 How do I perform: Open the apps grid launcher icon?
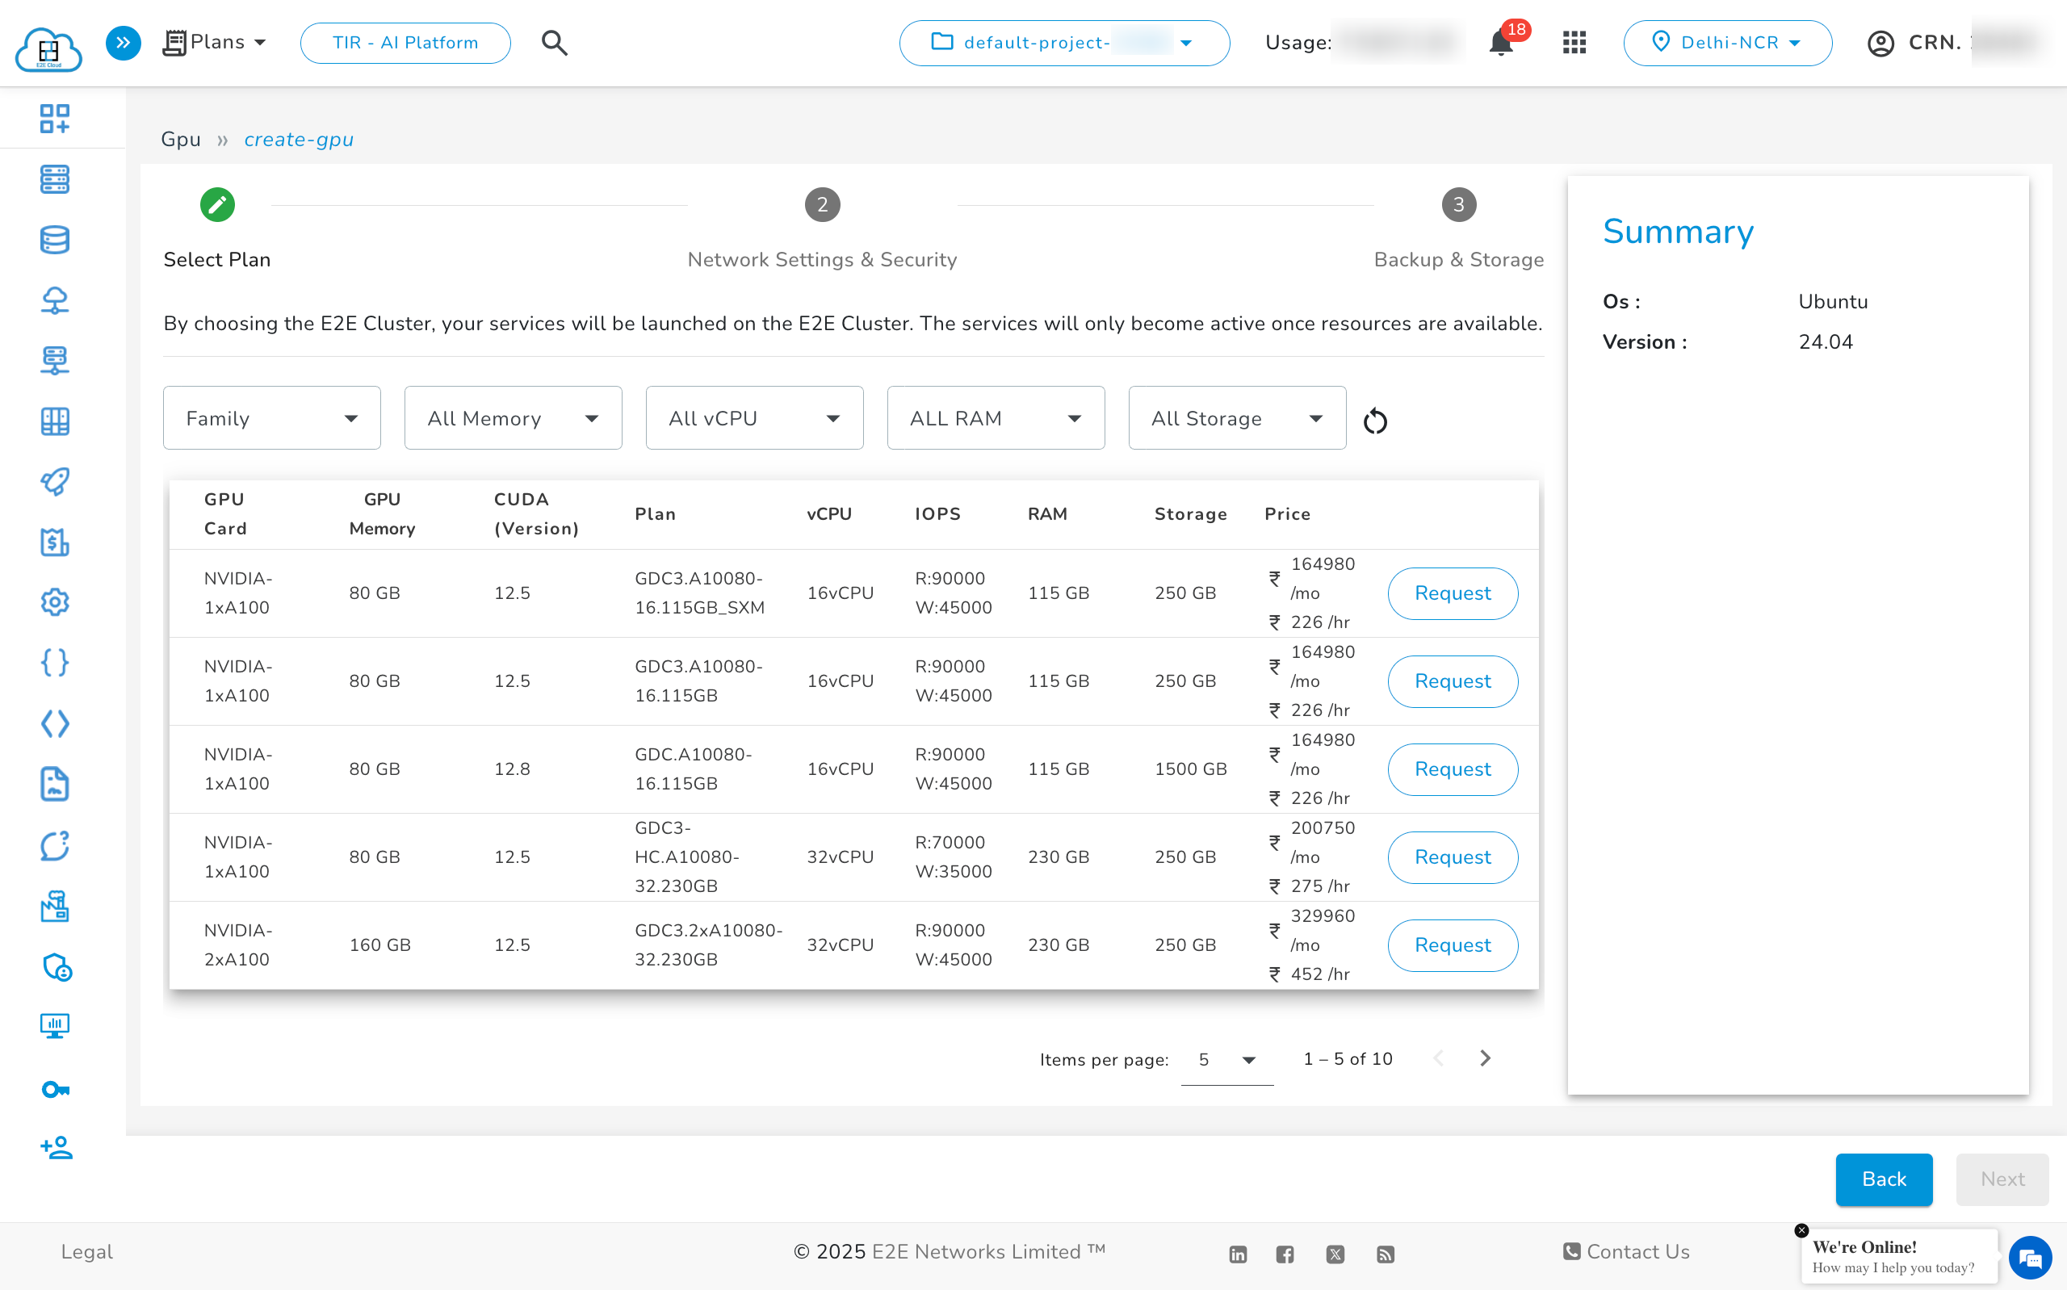click(1574, 43)
